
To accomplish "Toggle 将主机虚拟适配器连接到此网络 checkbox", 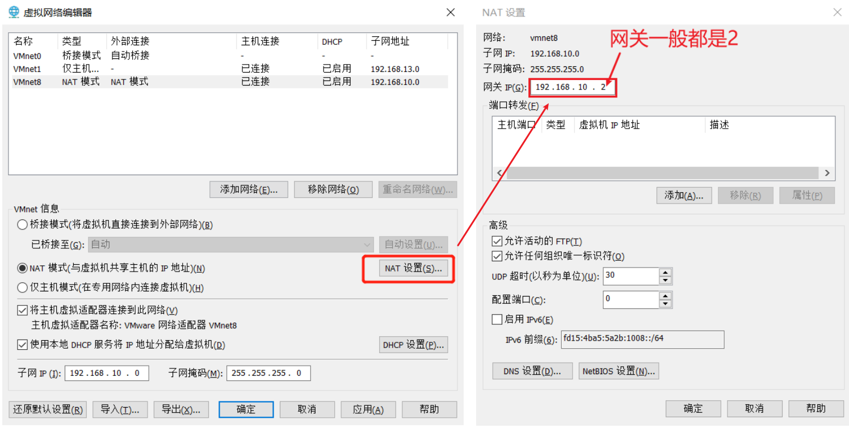I will 22,310.
